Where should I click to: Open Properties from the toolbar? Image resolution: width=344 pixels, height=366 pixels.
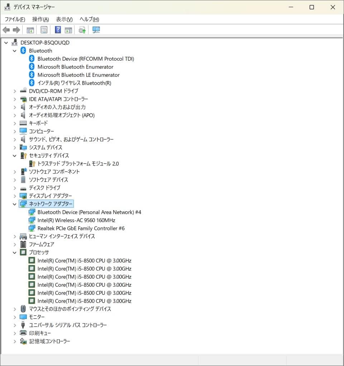point(44,30)
